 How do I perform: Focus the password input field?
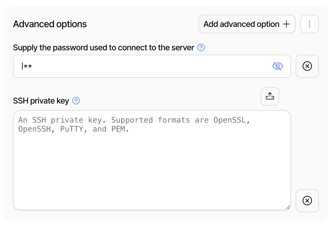pos(116,66)
